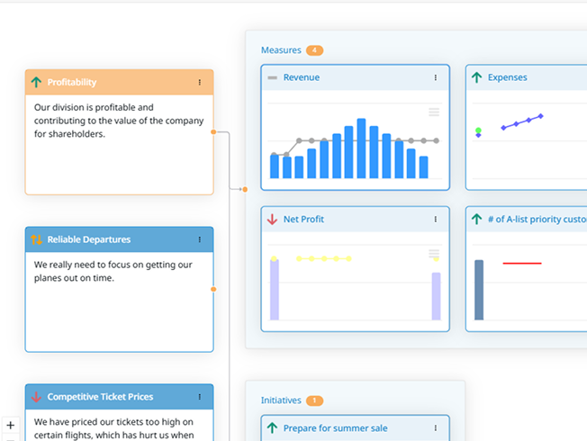The image size is (587, 441).
Task: Click the tallest blue bar in Revenue chart
Action: tap(361, 148)
